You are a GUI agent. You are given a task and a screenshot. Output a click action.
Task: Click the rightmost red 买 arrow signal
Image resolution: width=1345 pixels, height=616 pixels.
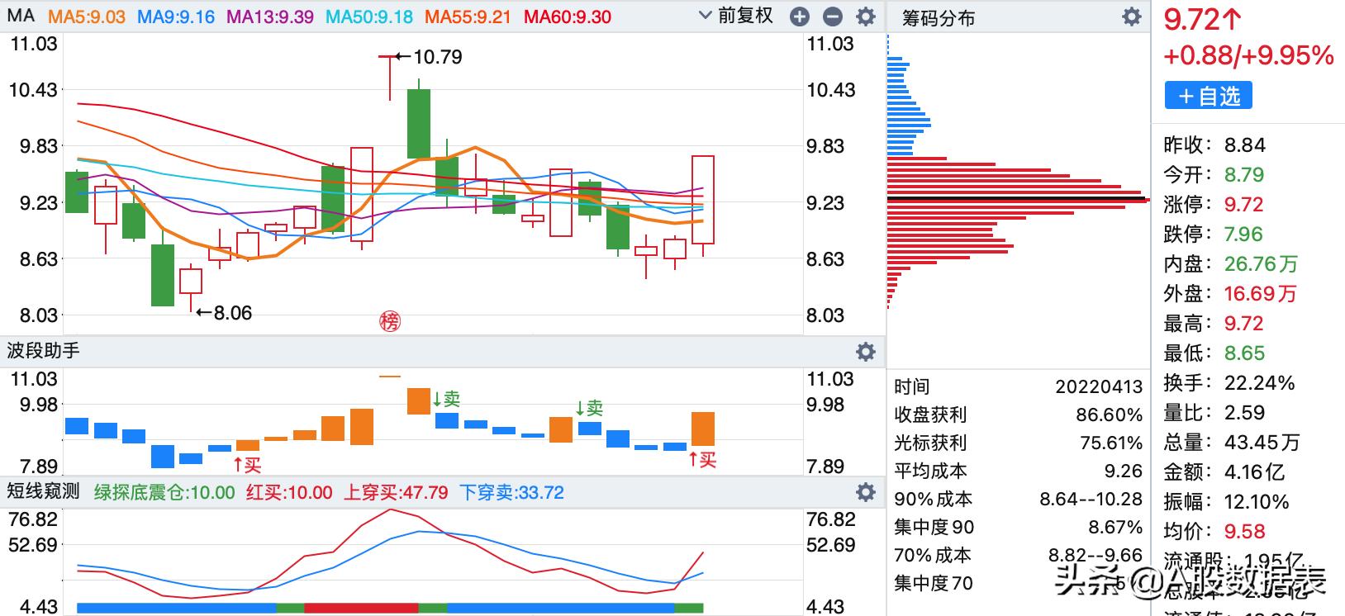pyautogui.click(x=702, y=460)
